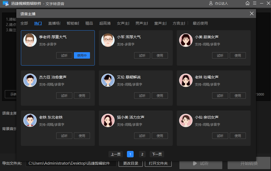This screenshot has height=171, width=271.
Task: Use the 杰力豆 治愈童声 voice
Action: pyautogui.click(x=82, y=96)
